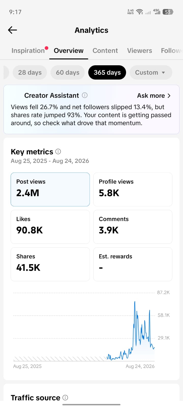Select the Post views metric card

pyautogui.click(x=50, y=189)
